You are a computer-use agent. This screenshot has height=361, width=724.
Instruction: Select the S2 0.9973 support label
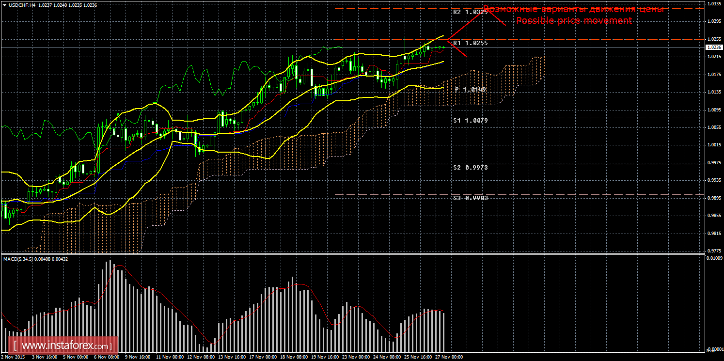point(470,167)
